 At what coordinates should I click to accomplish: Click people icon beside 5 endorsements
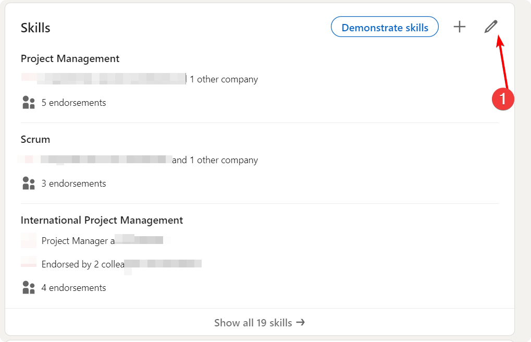coord(29,103)
